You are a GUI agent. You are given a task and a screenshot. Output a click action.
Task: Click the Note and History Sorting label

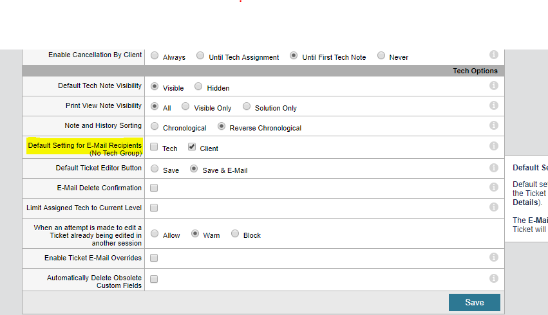coord(103,125)
